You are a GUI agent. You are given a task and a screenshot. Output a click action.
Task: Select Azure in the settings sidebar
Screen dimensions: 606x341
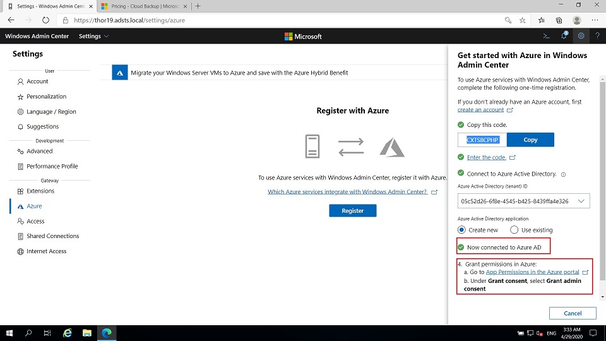[34, 206]
